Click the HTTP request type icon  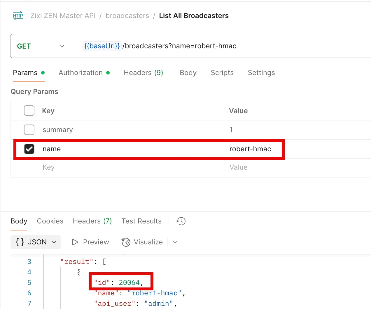[x=18, y=16]
